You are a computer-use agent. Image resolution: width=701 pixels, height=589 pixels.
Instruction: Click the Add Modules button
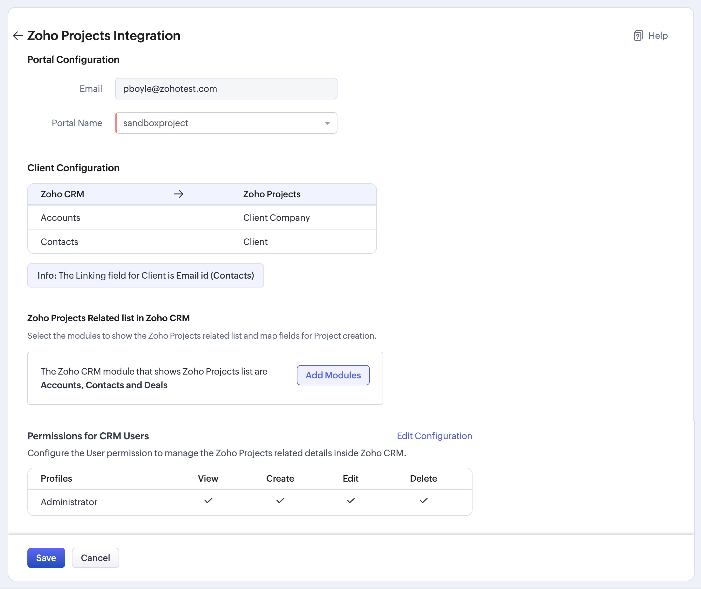[x=333, y=375]
